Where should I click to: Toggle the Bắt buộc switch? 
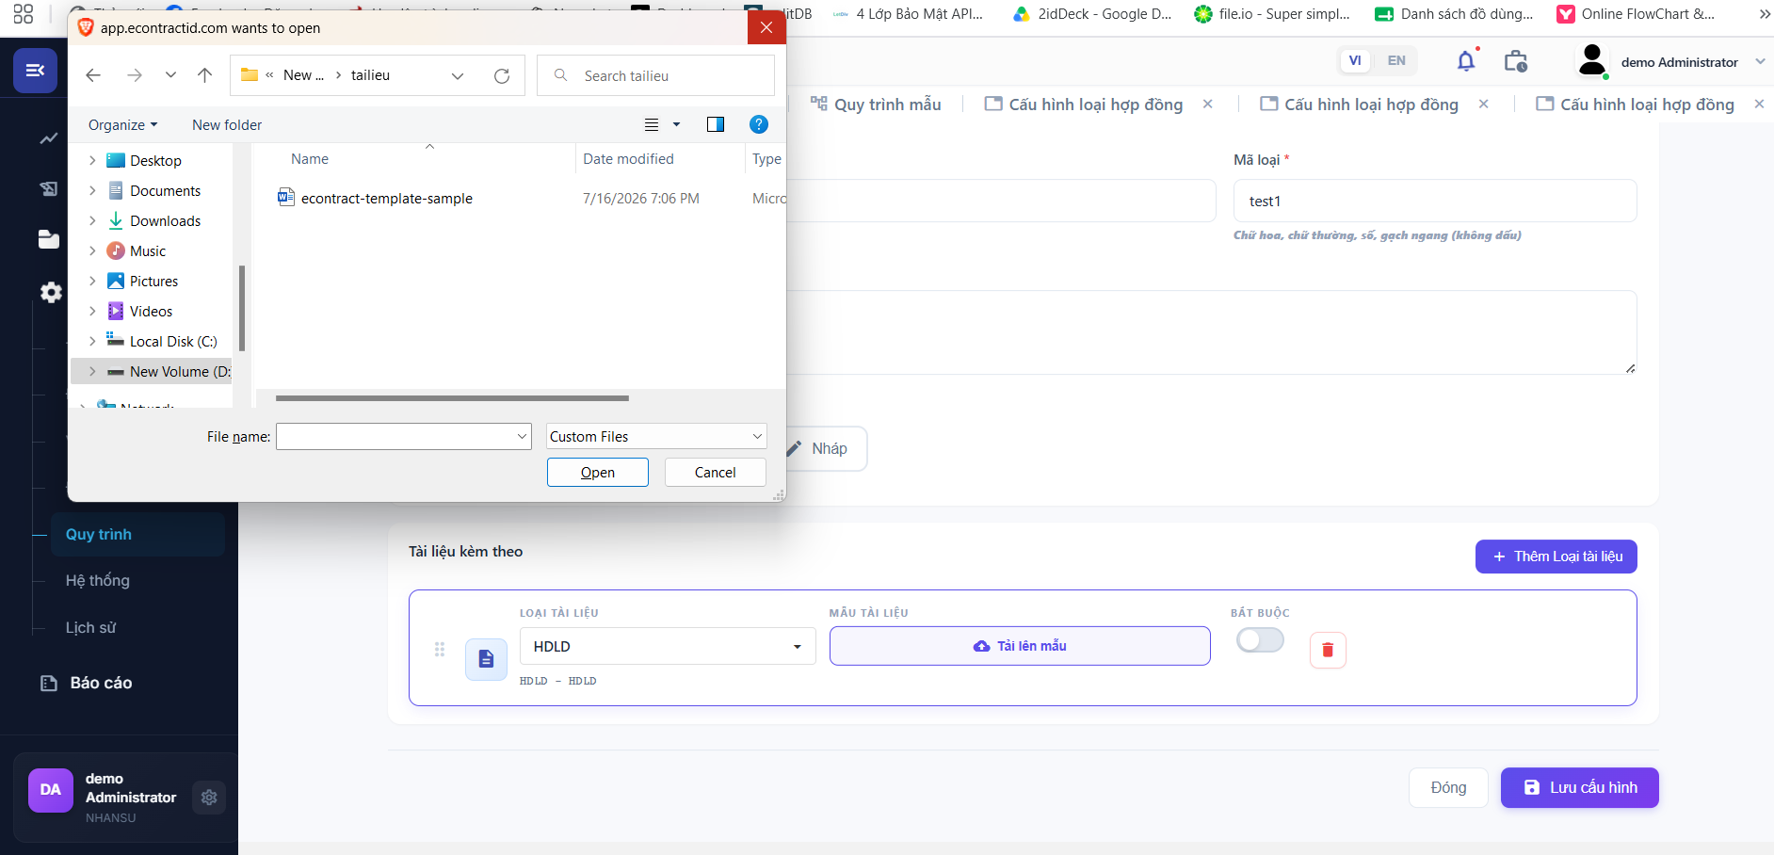coord(1260,640)
